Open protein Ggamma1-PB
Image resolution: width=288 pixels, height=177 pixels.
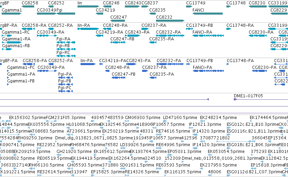21,81
